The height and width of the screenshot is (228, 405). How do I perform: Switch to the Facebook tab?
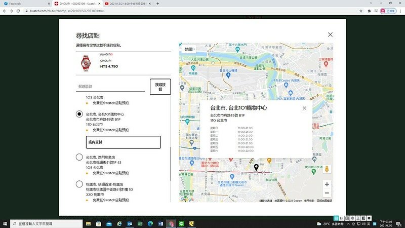click(x=25, y=4)
